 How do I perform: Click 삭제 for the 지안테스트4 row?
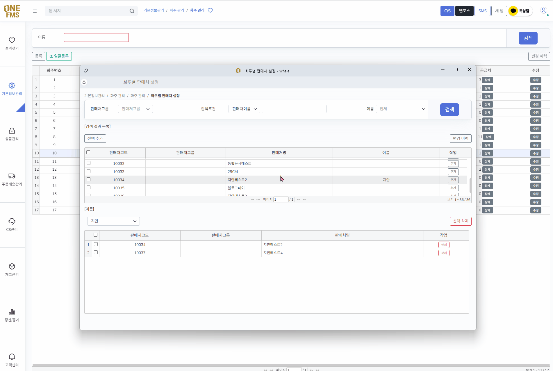click(x=444, y=253)
